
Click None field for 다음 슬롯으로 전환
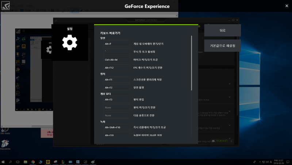click(116, 115)
